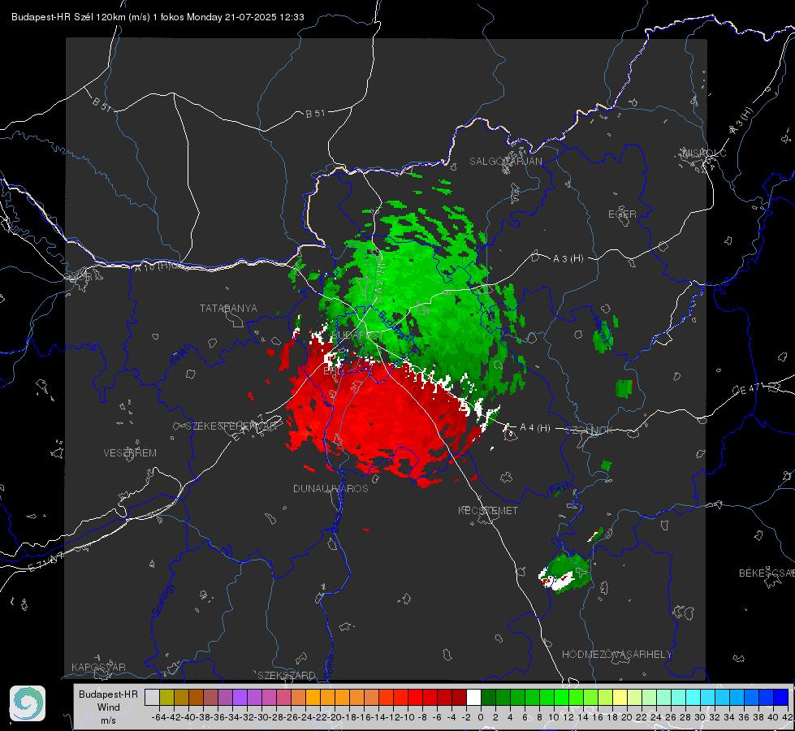Screen dimensions: 795x731
Task: Click the 'm/s' unit label in legend
Action: click(108, 720)
